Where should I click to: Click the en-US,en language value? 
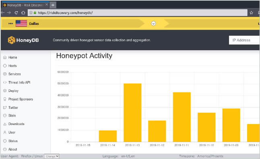[128, 156]
